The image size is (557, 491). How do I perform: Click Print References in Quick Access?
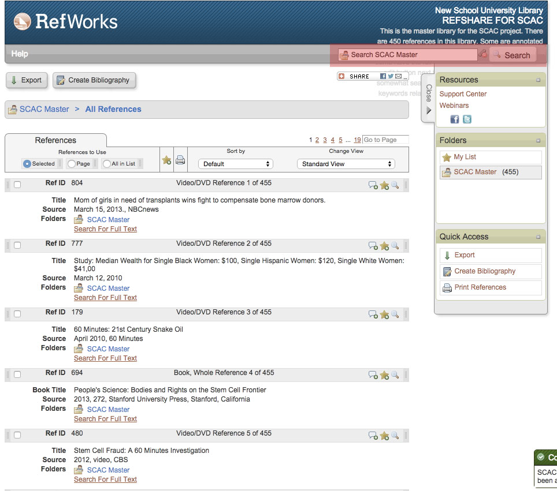(x=491, y=287)
